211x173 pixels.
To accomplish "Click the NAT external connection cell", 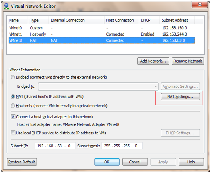I will (x=54, y=40).
